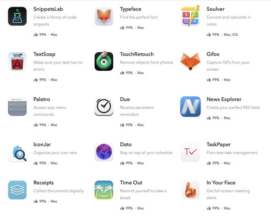Open the News Explorer title link
The height and width of the screenshot is (218, 271).
[224, 99]
